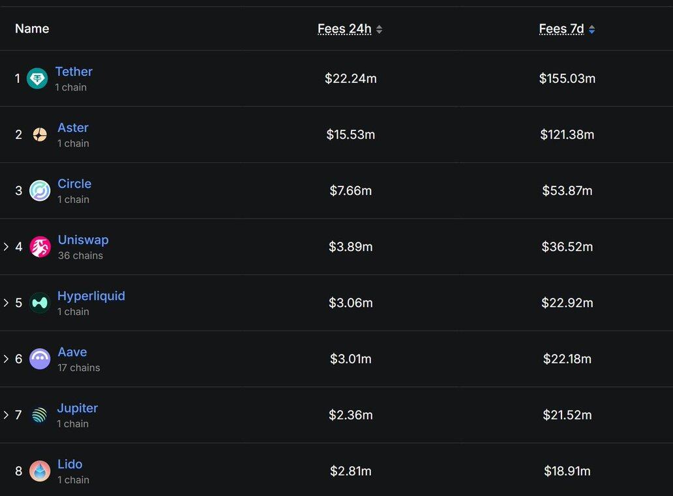Viewport: 673px width, 496px height.
Task: Open the Hyperliquid protocol link
Action: (91, 296)
